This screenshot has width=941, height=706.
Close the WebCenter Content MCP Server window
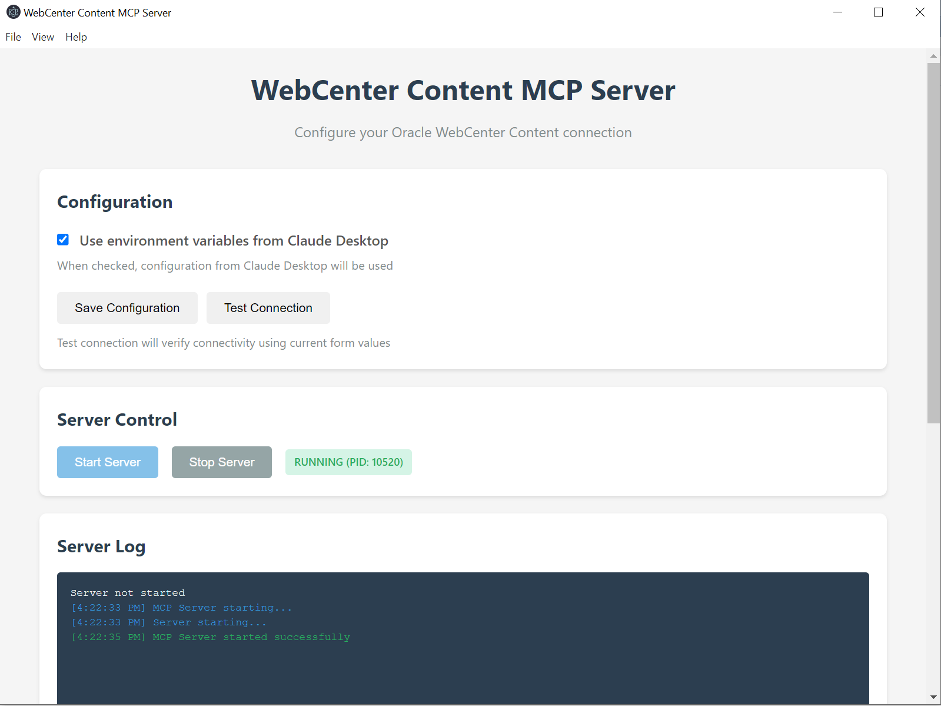920,12
